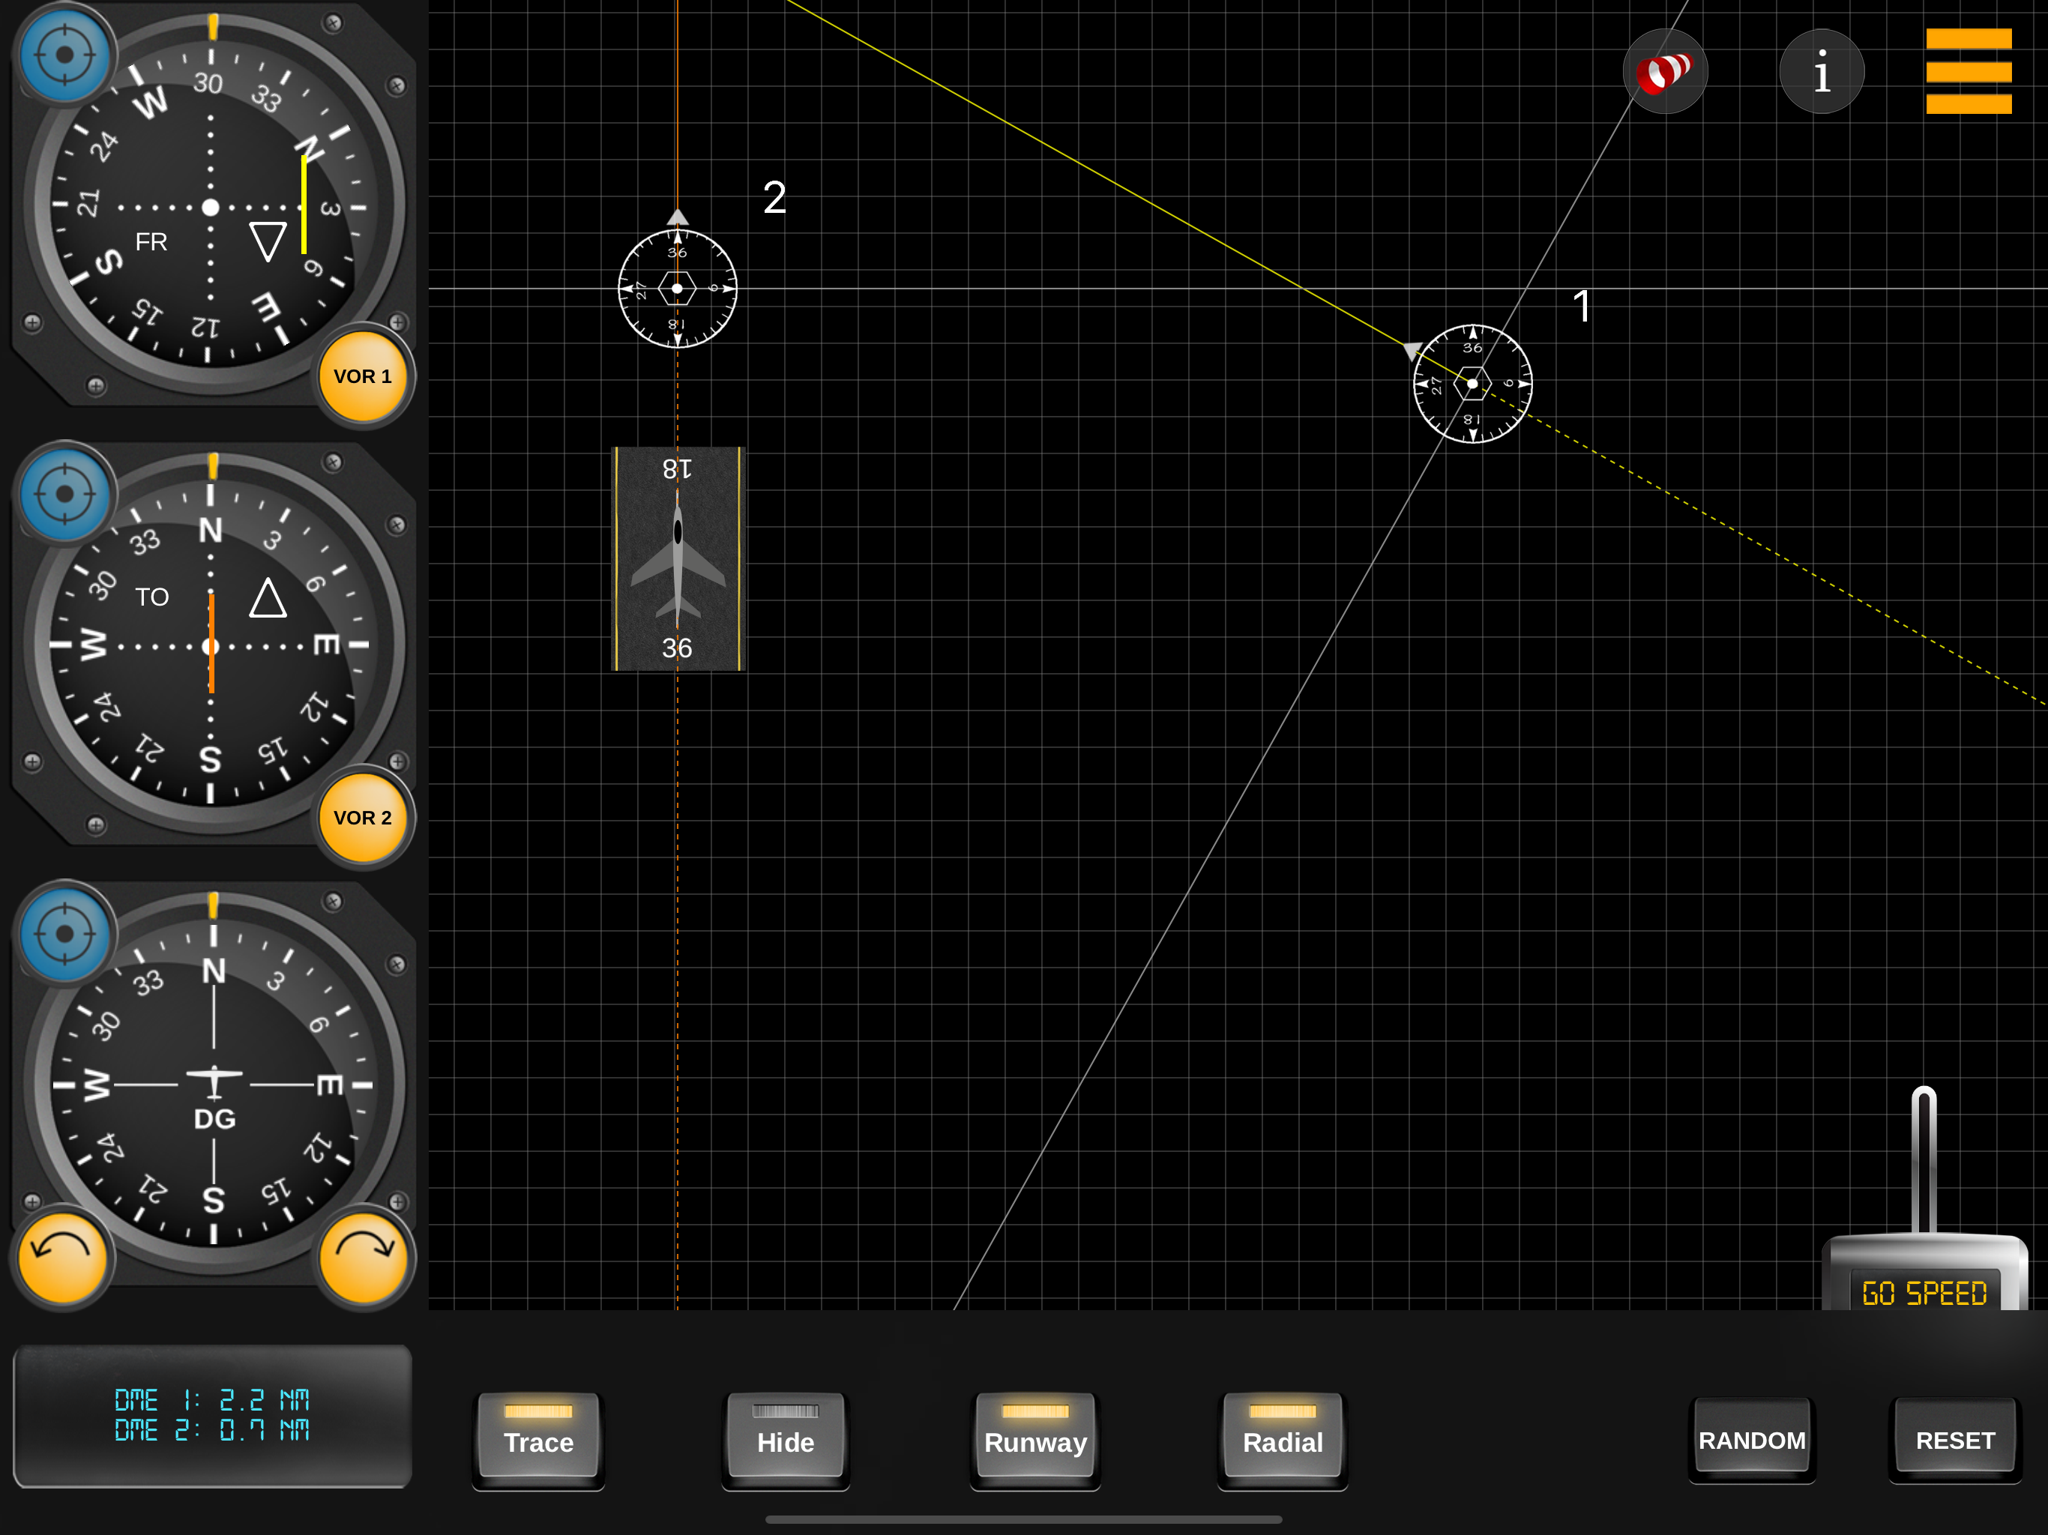
Task: Select the VOR 1 button
Action: click(363, 377)
